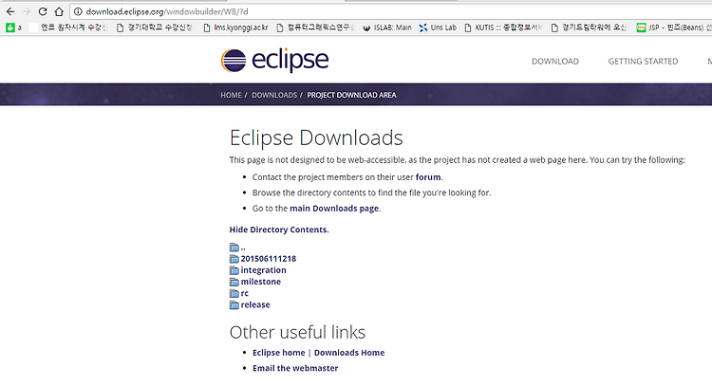Click the Other useful links heading

297,333
